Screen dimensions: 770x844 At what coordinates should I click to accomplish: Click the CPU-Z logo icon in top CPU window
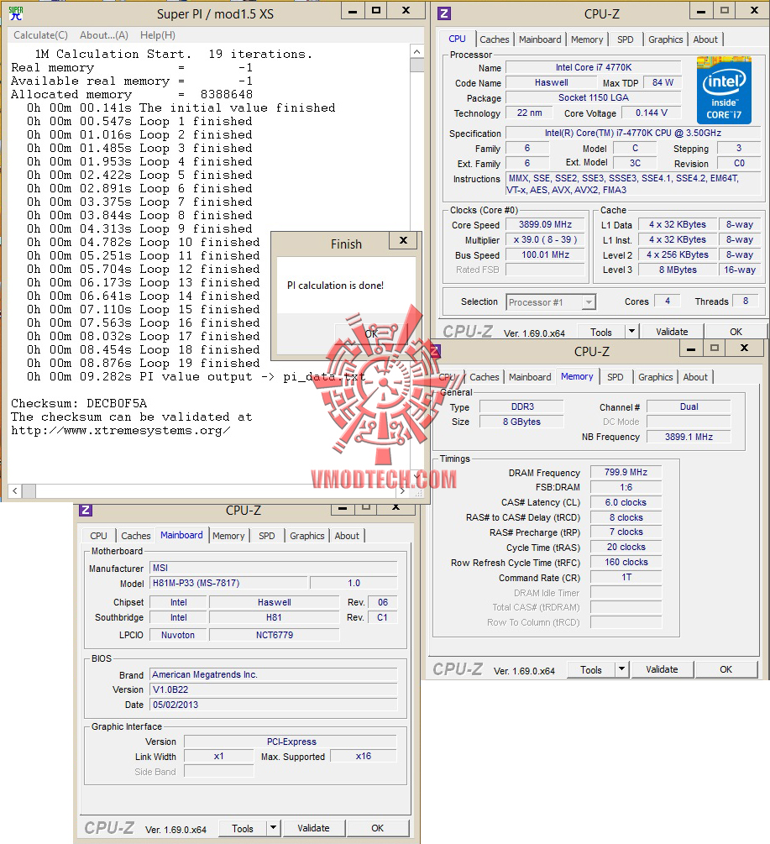coord(444,13)
